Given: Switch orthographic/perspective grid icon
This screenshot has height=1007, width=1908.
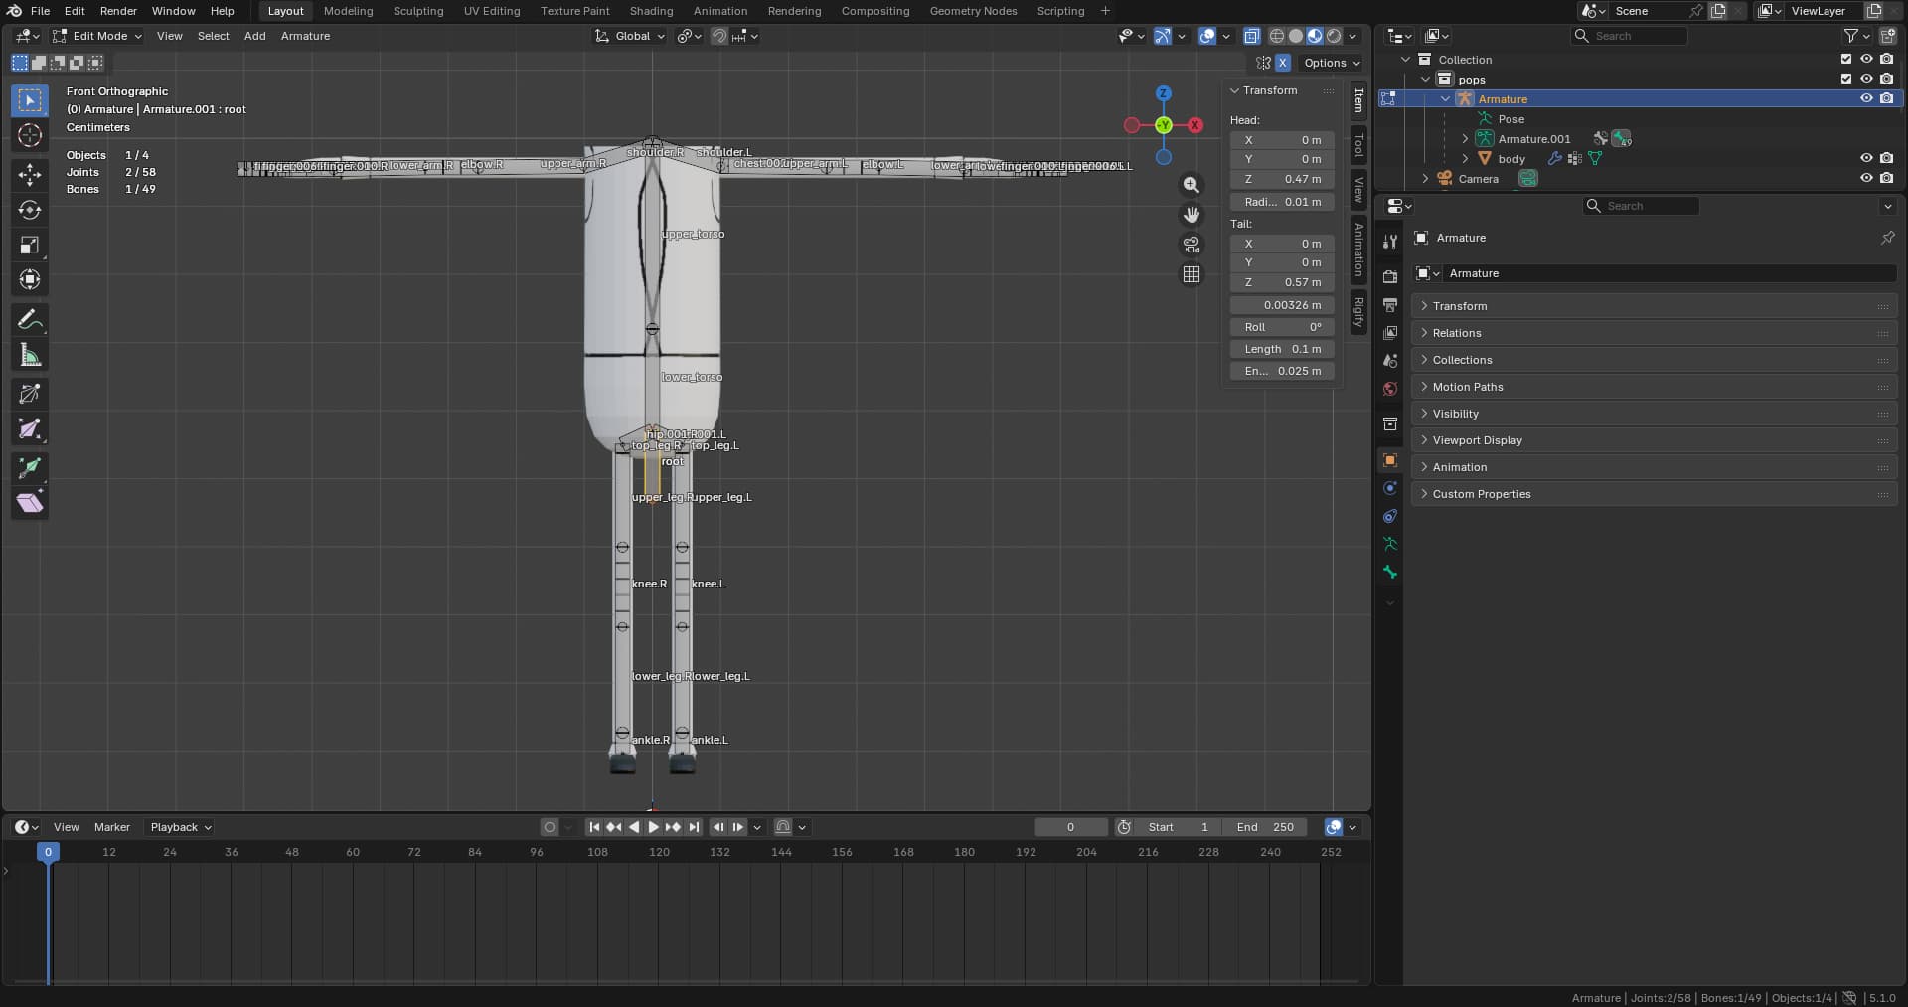Looking at the screenshot, I should pyautogui.click(x=1192, y=274).
